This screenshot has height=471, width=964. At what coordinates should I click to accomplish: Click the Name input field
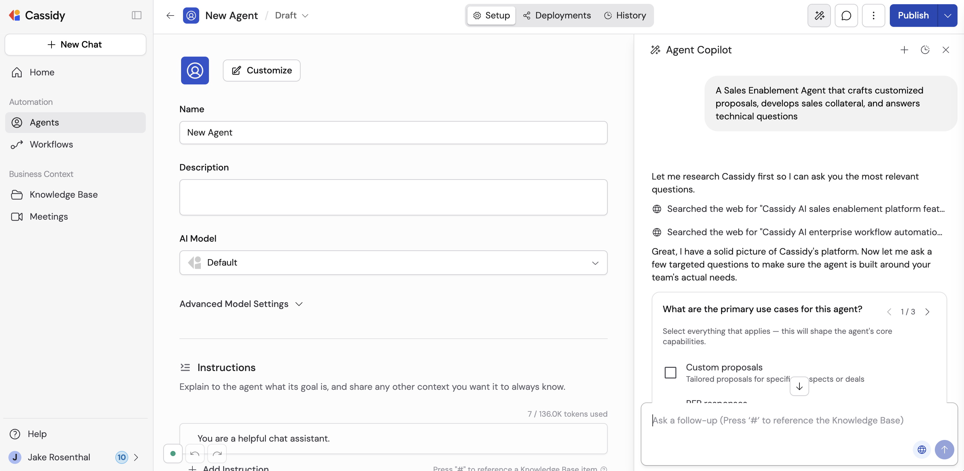(393, 132)
